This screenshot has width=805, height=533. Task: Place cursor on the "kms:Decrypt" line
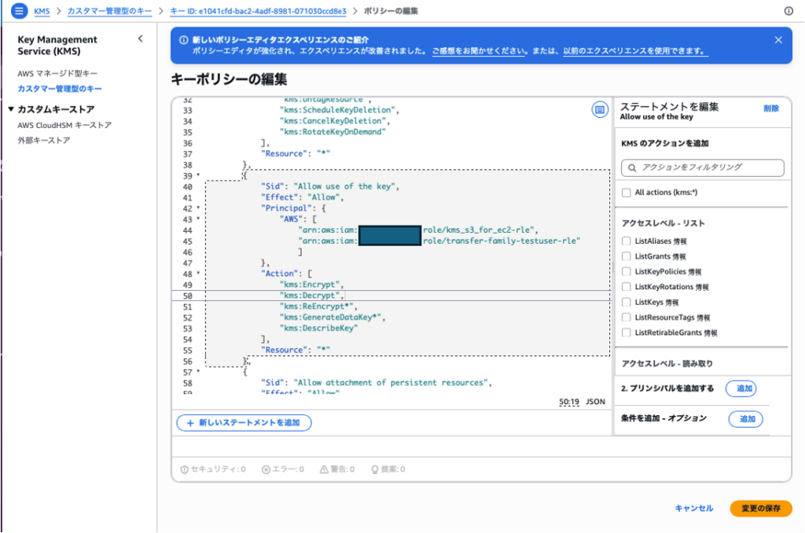(311, 296)
